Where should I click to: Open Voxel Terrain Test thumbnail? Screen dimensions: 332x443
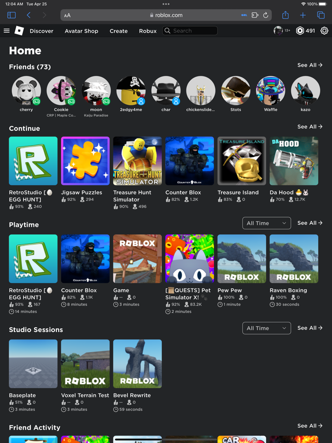[x=85, y=364]
